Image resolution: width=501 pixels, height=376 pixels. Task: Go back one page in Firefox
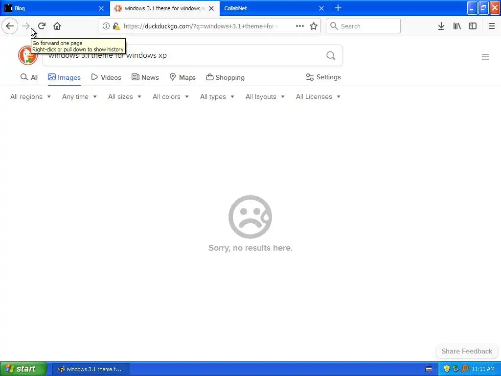10,26
